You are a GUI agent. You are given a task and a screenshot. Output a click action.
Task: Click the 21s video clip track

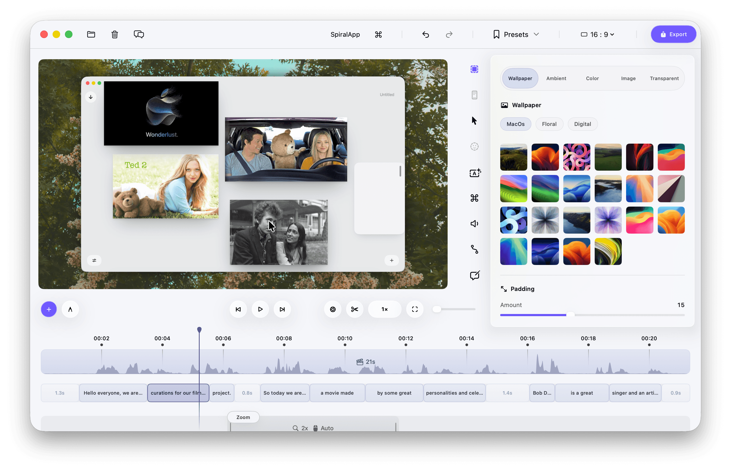[365, 362]
